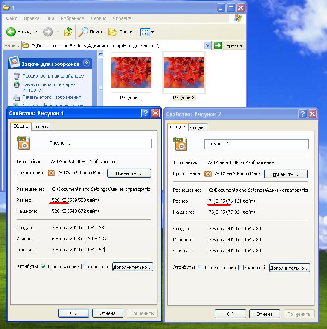The width and height of the screenshot is (327, 329).
Task: Uncheck Только чтение in Рисунок 1 properties
Action: coord(43,267)
